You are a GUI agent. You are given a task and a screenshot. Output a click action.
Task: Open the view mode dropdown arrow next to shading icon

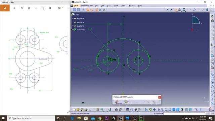pos(184,111)
